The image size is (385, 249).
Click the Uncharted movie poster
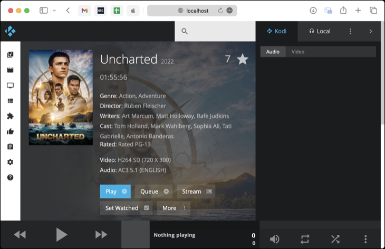[61, 97]
